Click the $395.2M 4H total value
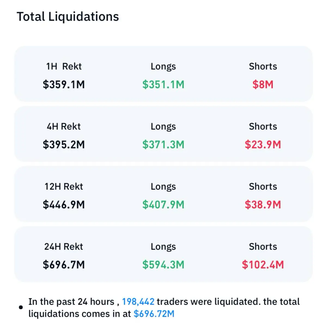Image resolution: width=327 pixels, height=326 pixels. (64, 144)
